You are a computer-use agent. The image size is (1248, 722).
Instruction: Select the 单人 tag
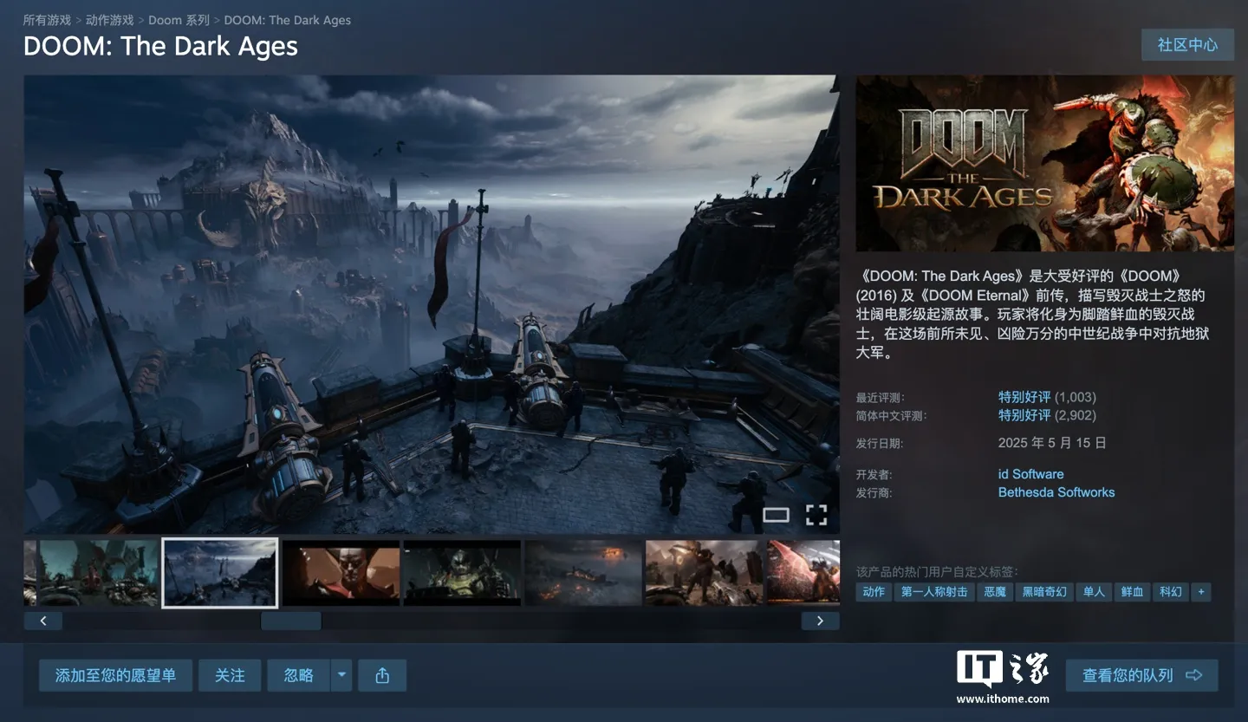click(1094, 592)
